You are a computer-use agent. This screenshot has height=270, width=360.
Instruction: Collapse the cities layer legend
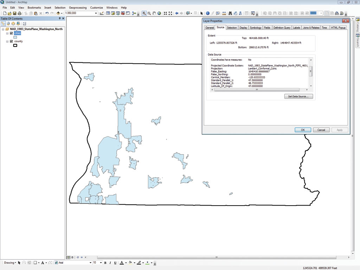7,33
